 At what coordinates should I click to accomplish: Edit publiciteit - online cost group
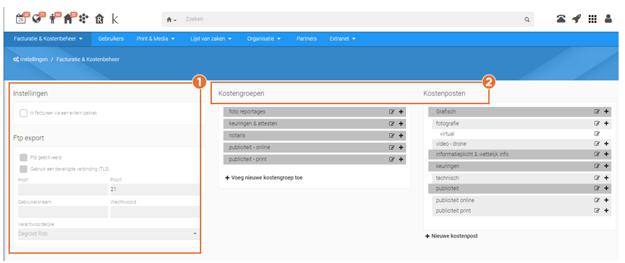click(392, 147)
